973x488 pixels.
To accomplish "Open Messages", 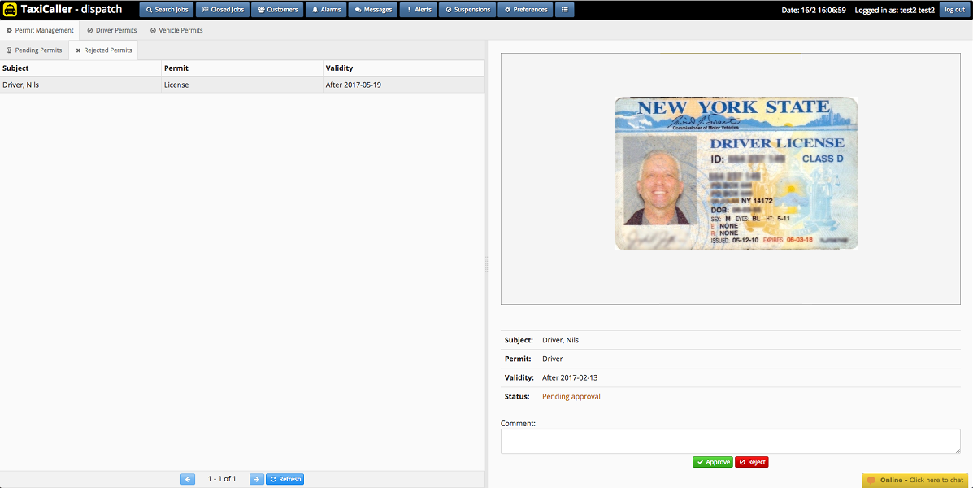I will (x=373, y=10).
